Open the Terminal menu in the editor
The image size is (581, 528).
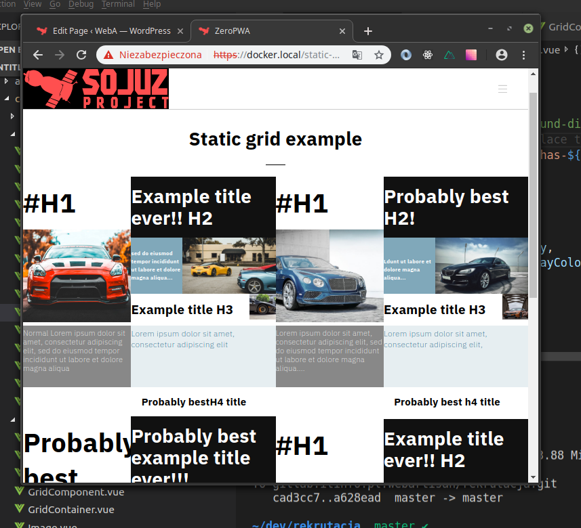[x=118, y=4]
